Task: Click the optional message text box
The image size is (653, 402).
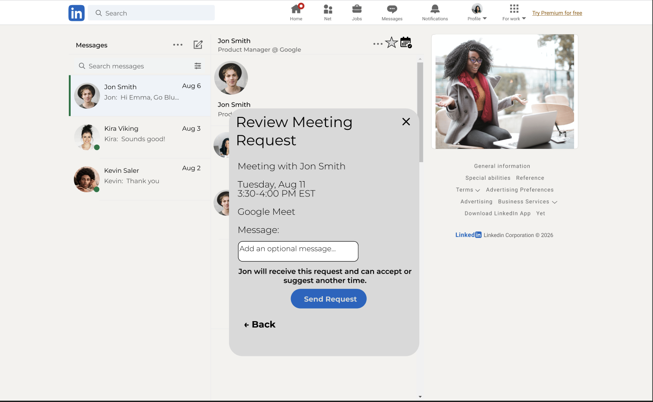Action: click(298, 251)
